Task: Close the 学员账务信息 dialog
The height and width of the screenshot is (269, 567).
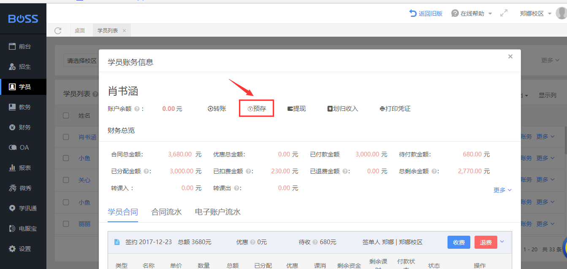Action: [510, 56]
